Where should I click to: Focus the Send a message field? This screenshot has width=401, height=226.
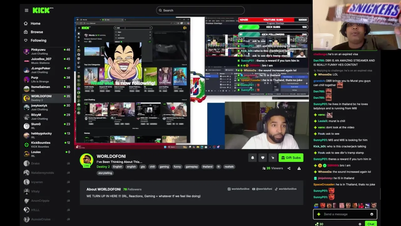click(x=345, y=214)
